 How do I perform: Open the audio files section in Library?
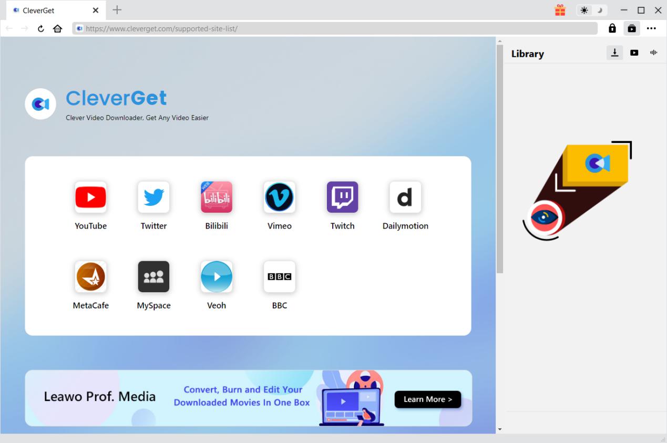653,53
